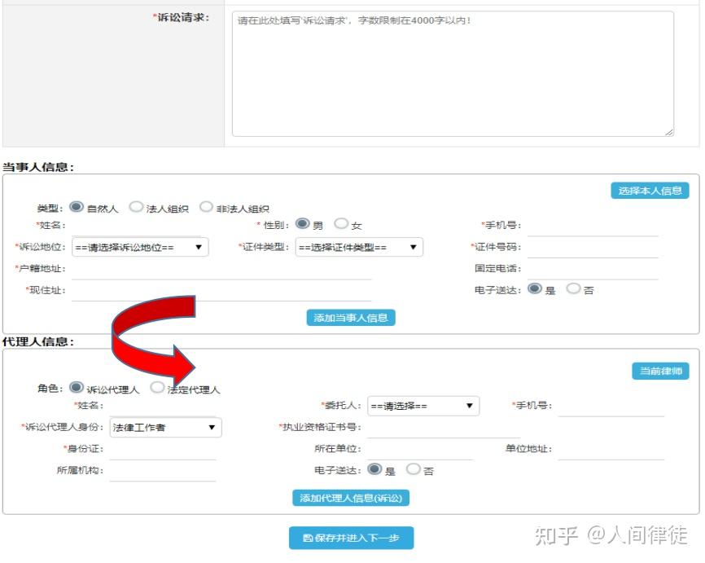
Task: Set party 电子送达 to 否
Action: (x=573, y=288)
